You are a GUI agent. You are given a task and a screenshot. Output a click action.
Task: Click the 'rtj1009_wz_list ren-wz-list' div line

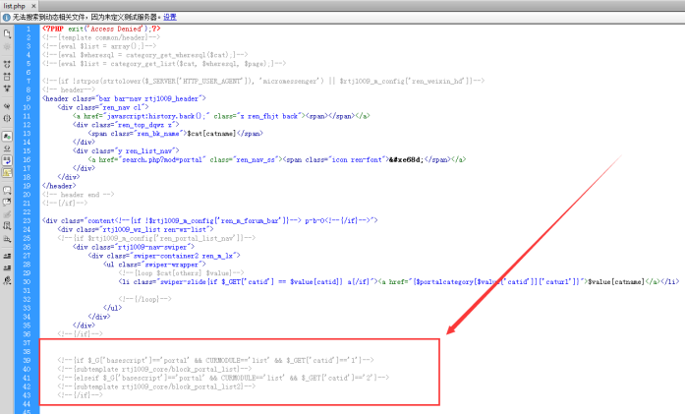(136, 229)
